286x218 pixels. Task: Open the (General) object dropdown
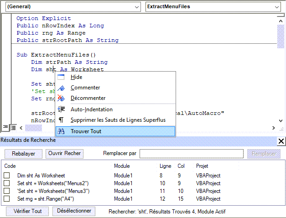point(137,7)
